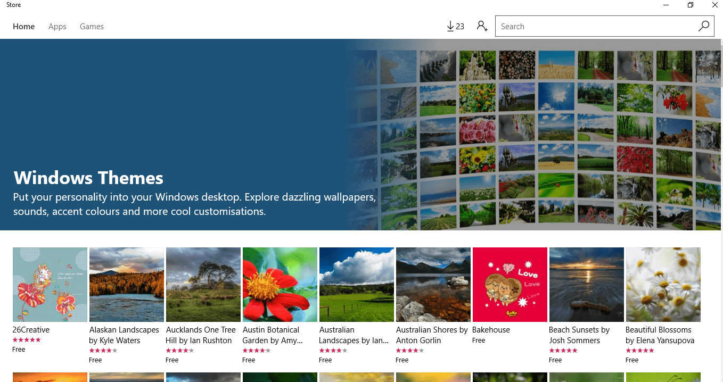Click the account sign-in person icon
Image resolution: width=723 pixels, height=382 pixels.
(482, 26)
